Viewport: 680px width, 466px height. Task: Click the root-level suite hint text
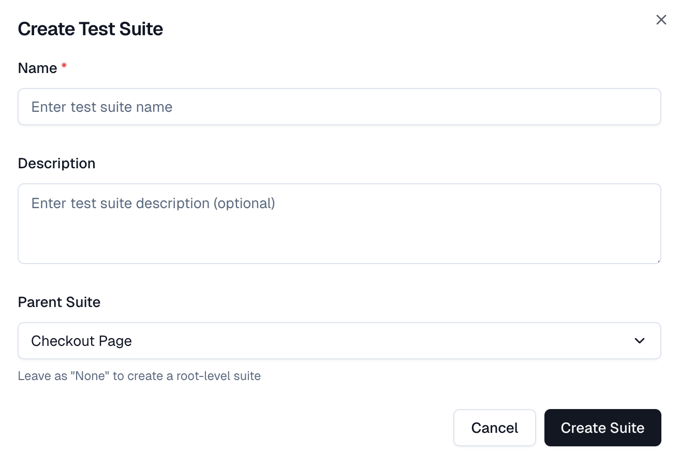point(140,376)
